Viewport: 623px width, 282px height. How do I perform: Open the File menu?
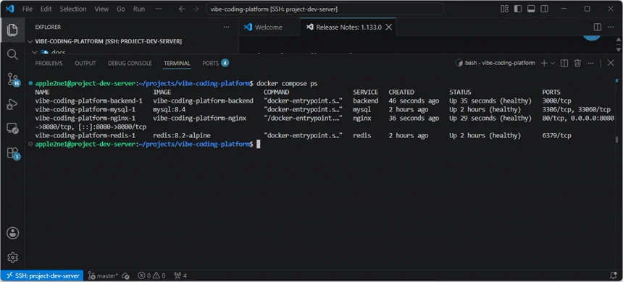point(28,9)
